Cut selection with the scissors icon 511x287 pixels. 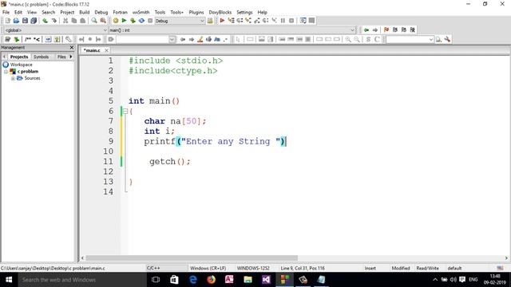pos(65,21)
